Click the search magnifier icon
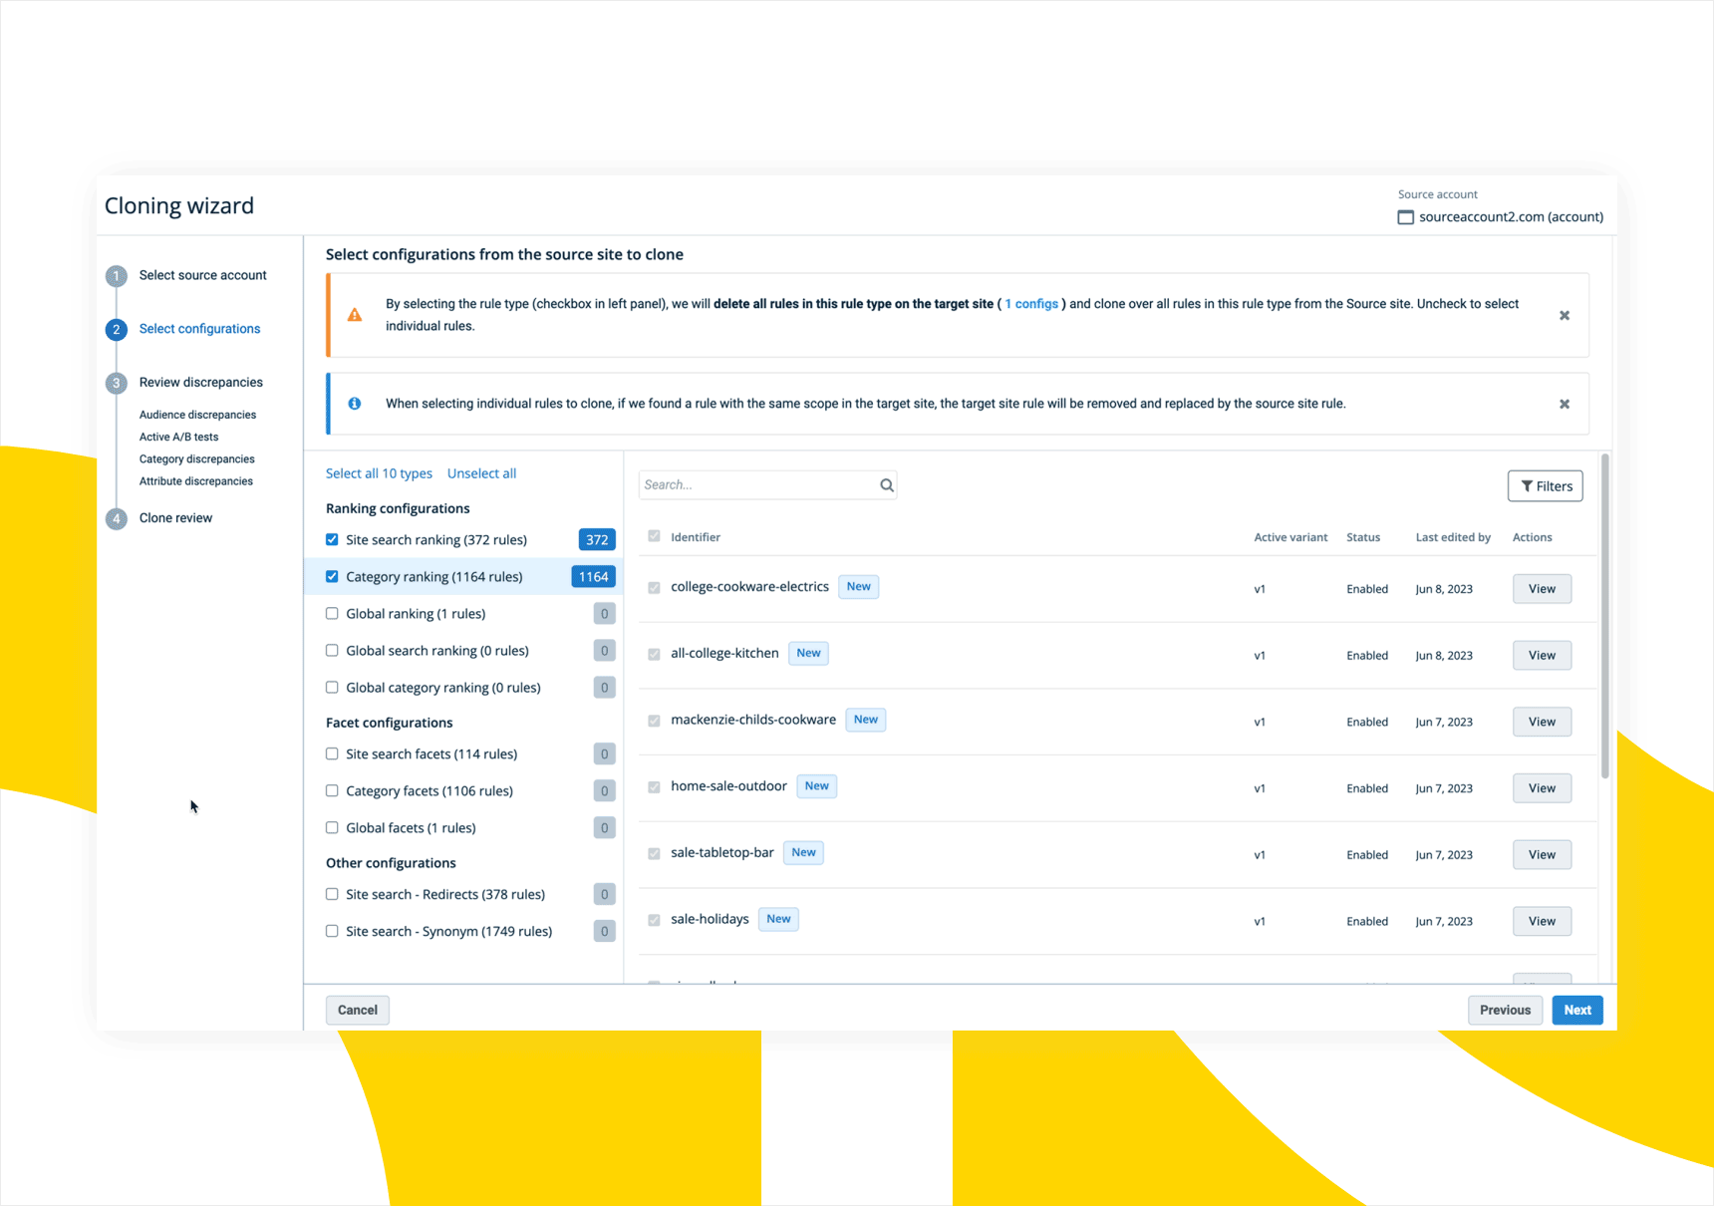The image size is (1714, 1206). [886, 485]
